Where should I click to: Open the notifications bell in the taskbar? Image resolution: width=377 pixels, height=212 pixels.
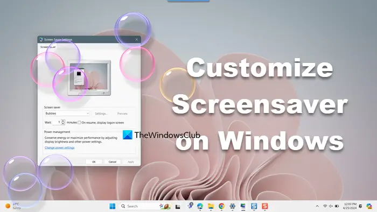[x=360, y=206]
